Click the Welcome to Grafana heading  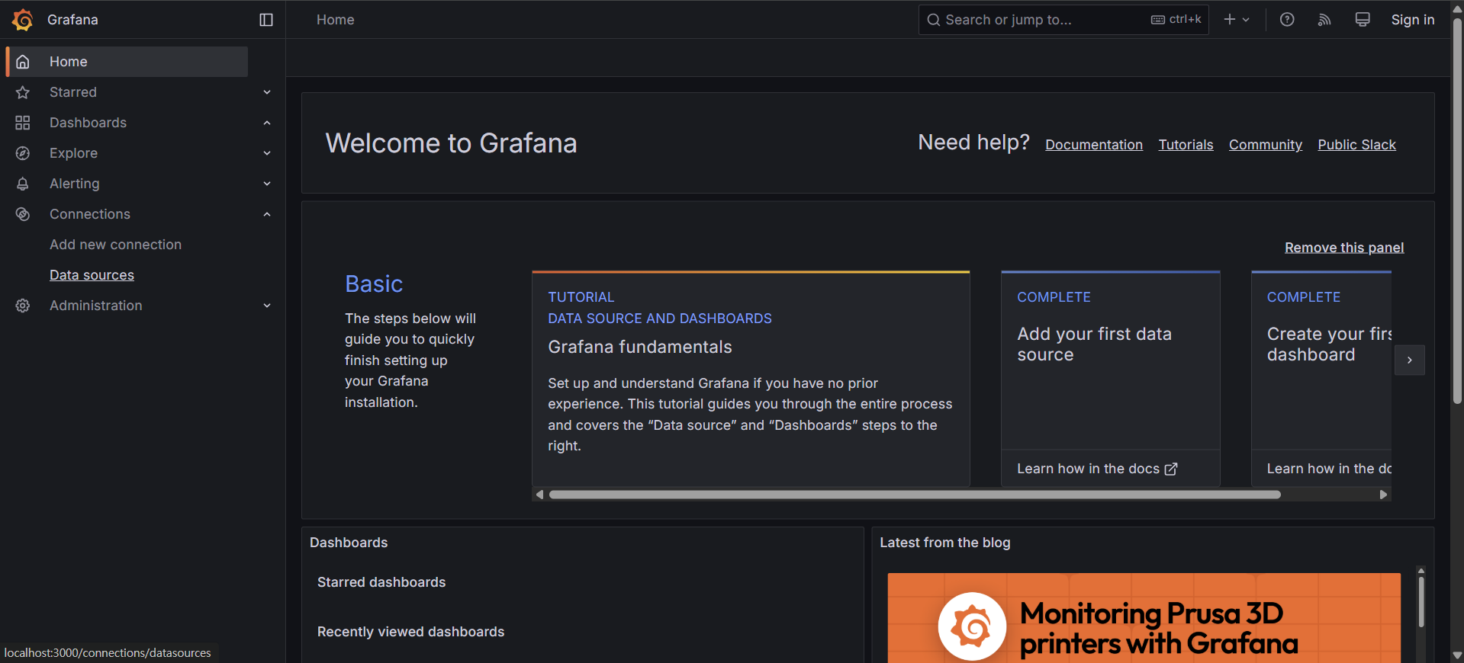[x=451, y=143]
